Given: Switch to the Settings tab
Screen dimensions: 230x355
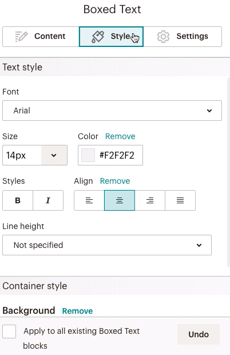Looking at the screenshot, I should click(183, 37).
